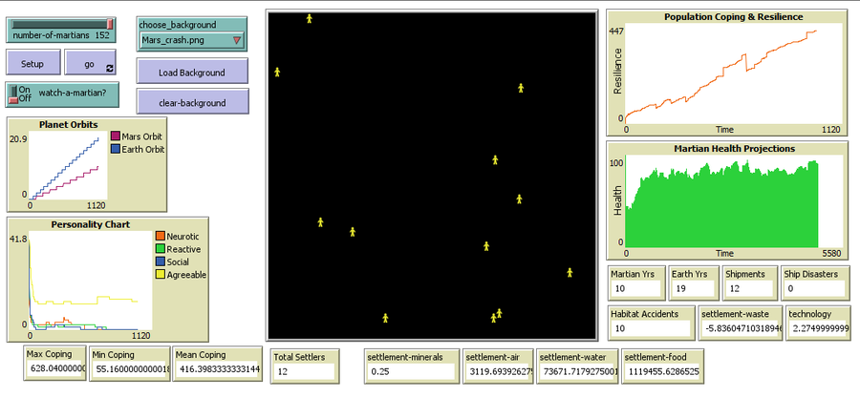Click the forever loop icon on the go button

pos(109,69)
